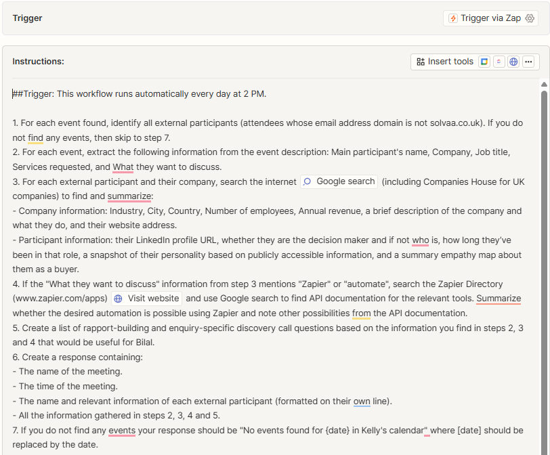
Task: Click the orange lightning bolt Zap icon
Action: pyautogui.click(x=453, y=18)
